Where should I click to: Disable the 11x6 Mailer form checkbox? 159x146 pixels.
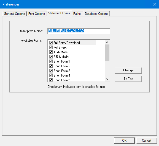pyautogui.click(x=51, y=52)
